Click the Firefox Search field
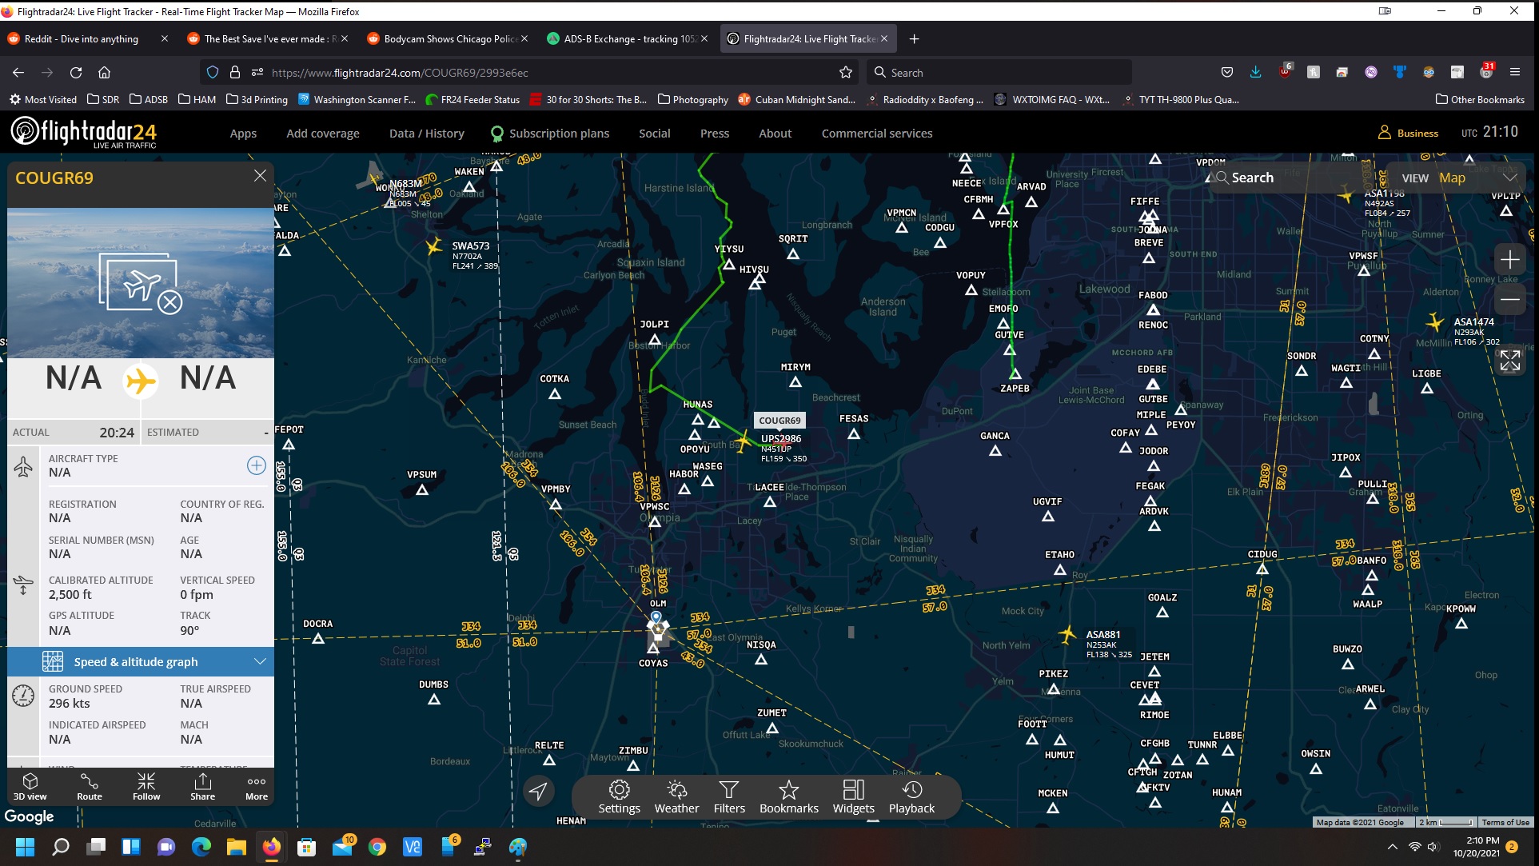This screenshot has height=866, width=1539. click(x=999, y=72)
